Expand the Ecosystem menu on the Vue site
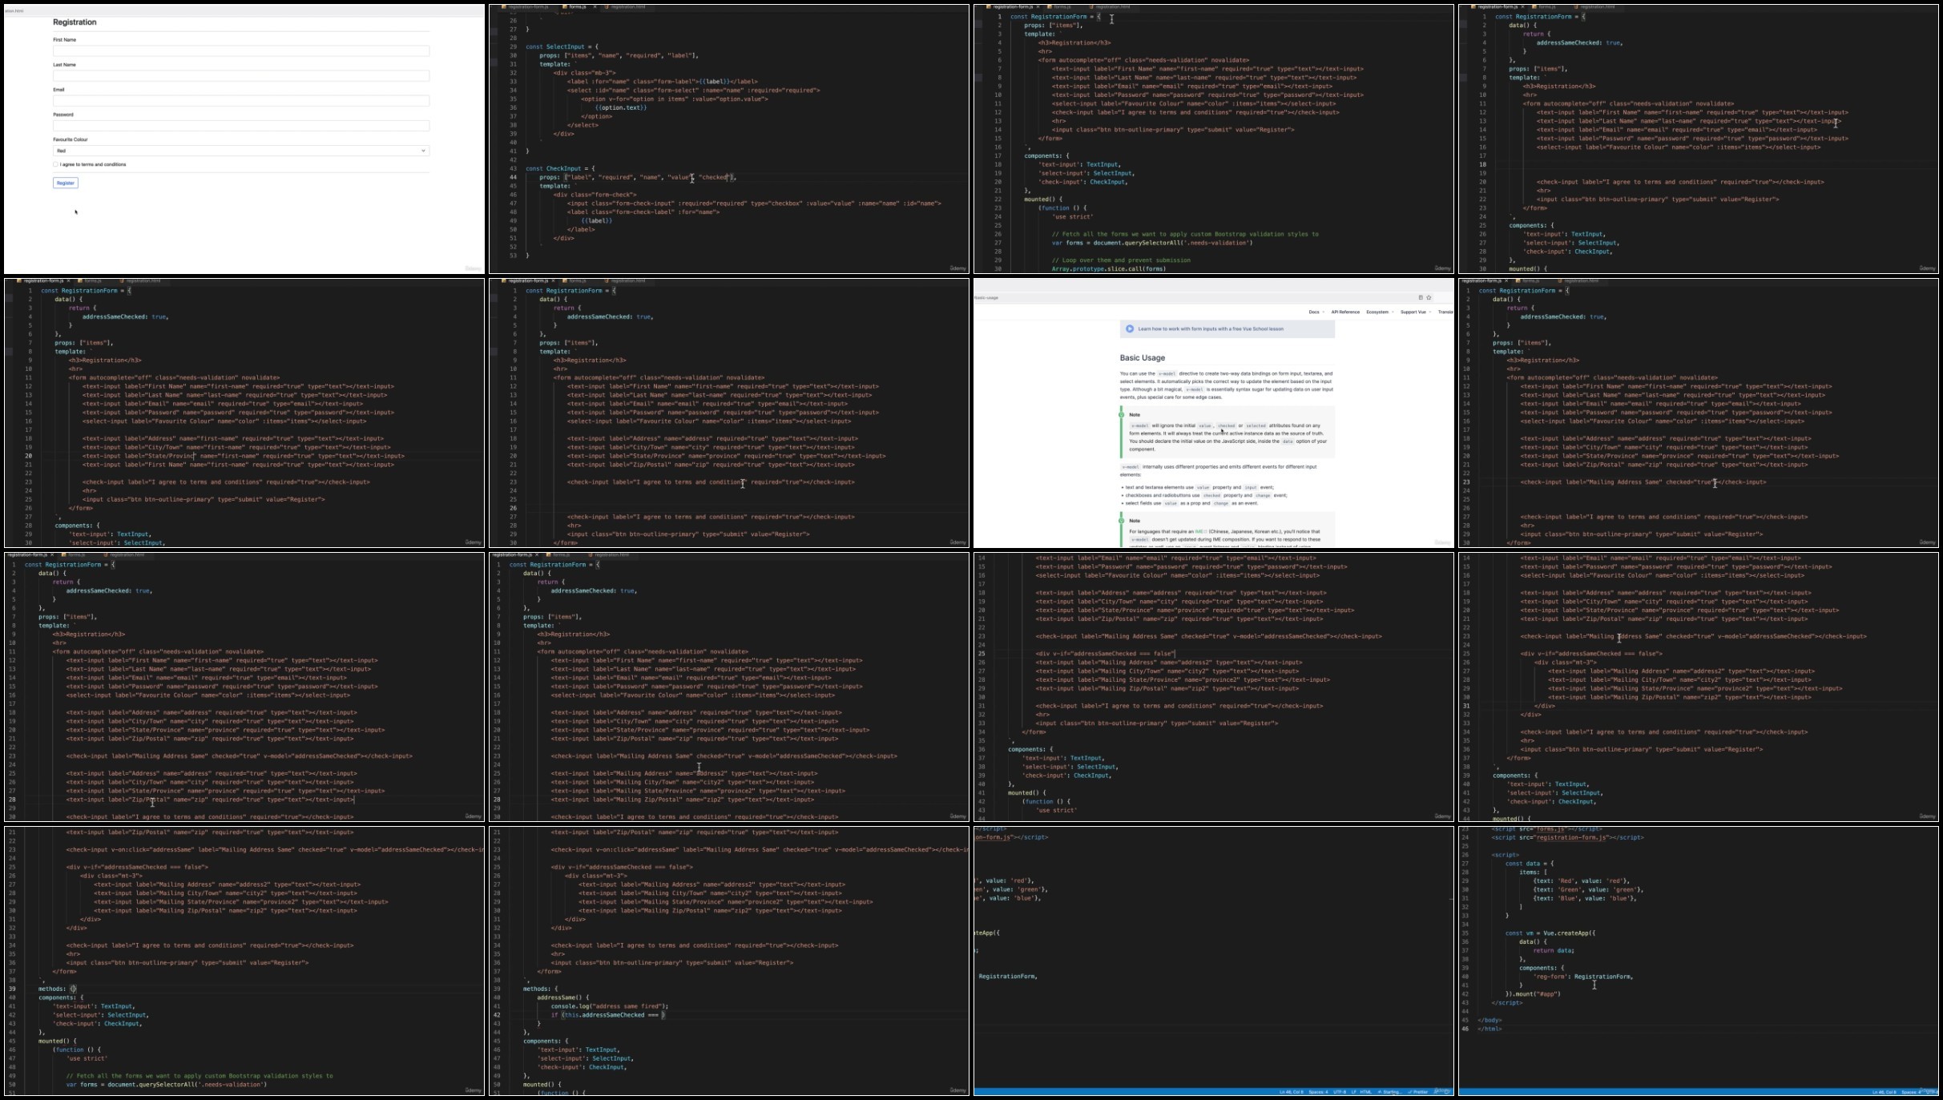Screen dimensions: 1943x1100 tap(1379, 312)
